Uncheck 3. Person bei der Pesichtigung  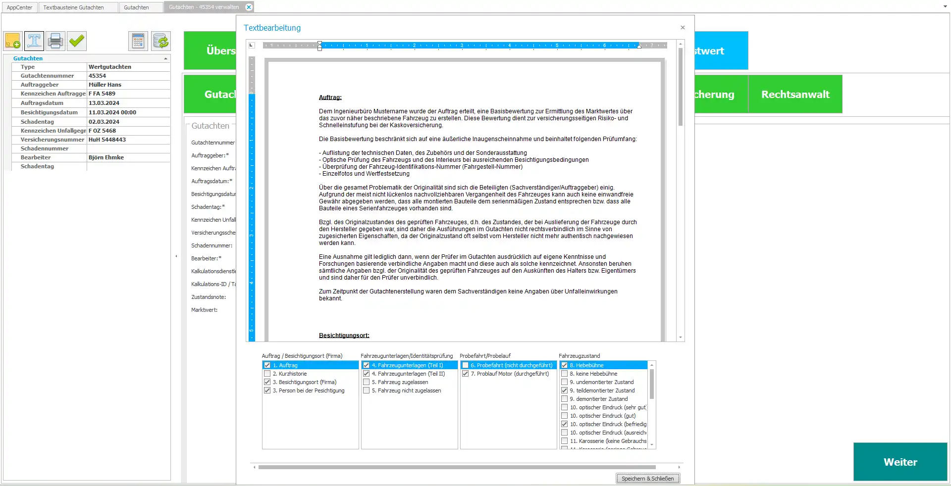(267, 390)
